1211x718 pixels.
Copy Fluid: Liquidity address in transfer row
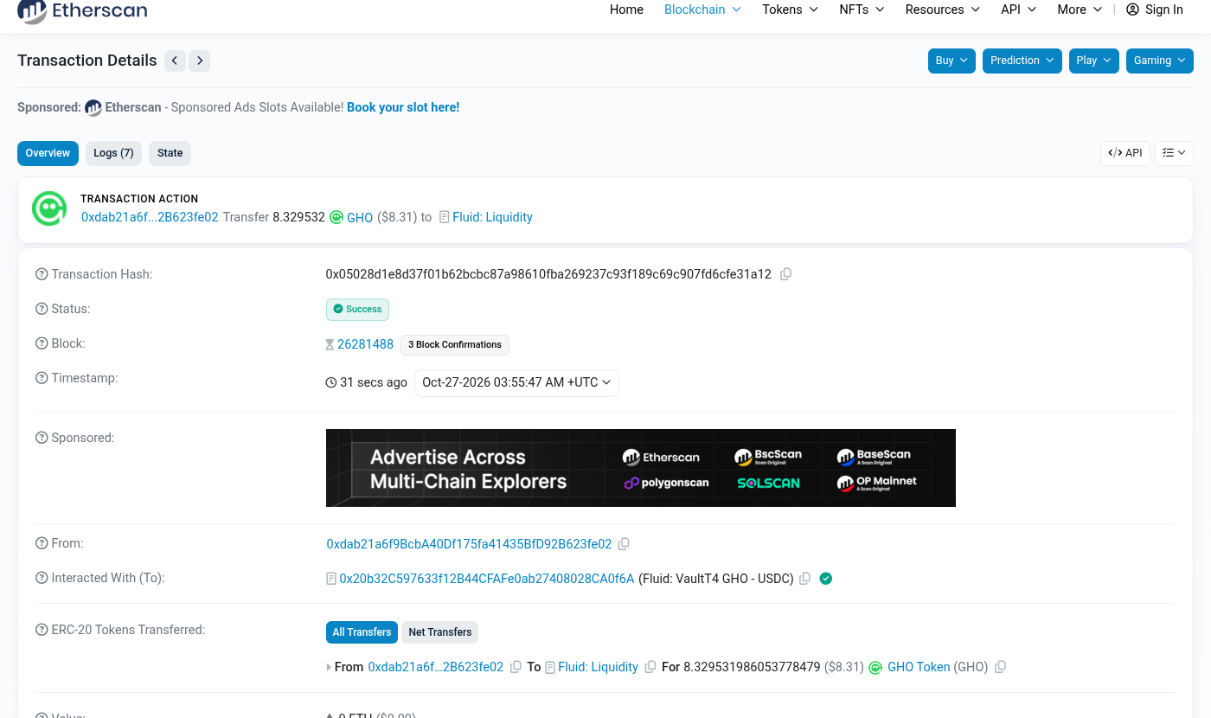(650, 667)
